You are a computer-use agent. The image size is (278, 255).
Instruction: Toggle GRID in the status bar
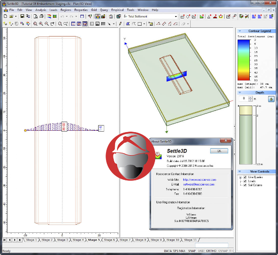point(201,251)
